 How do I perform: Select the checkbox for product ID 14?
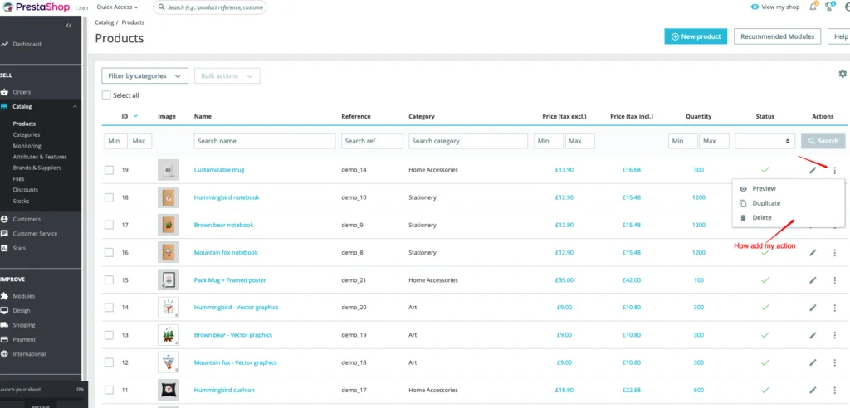click(x=109, y=308)
